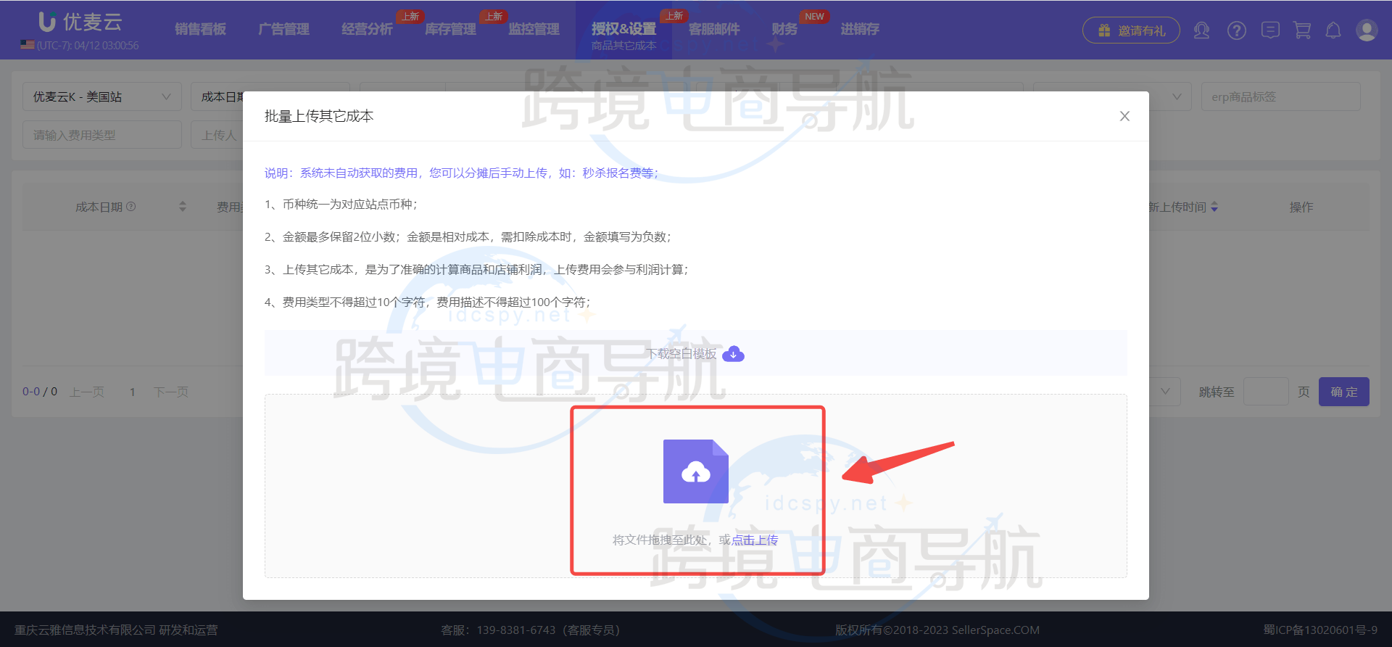Open the 授权&设置 menu
1392x647 pixels.
pyautogui.click(x=623, y=29)
